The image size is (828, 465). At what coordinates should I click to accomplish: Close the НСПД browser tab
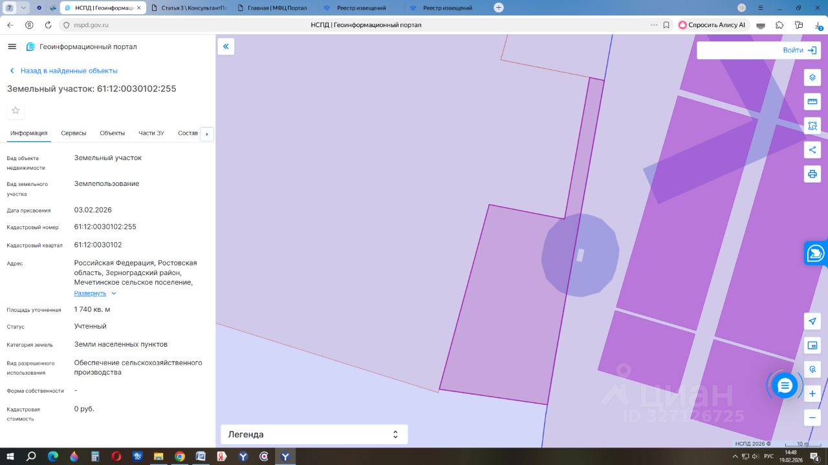[138, 8]
